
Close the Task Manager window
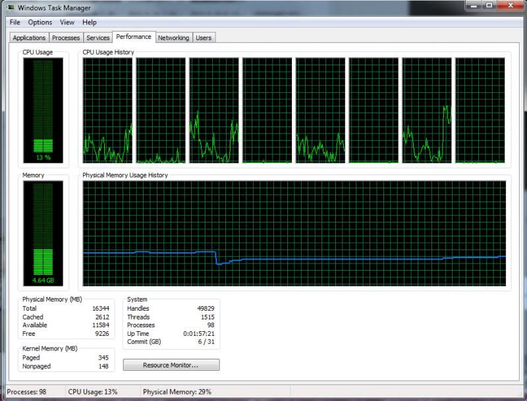pos(511,6)
